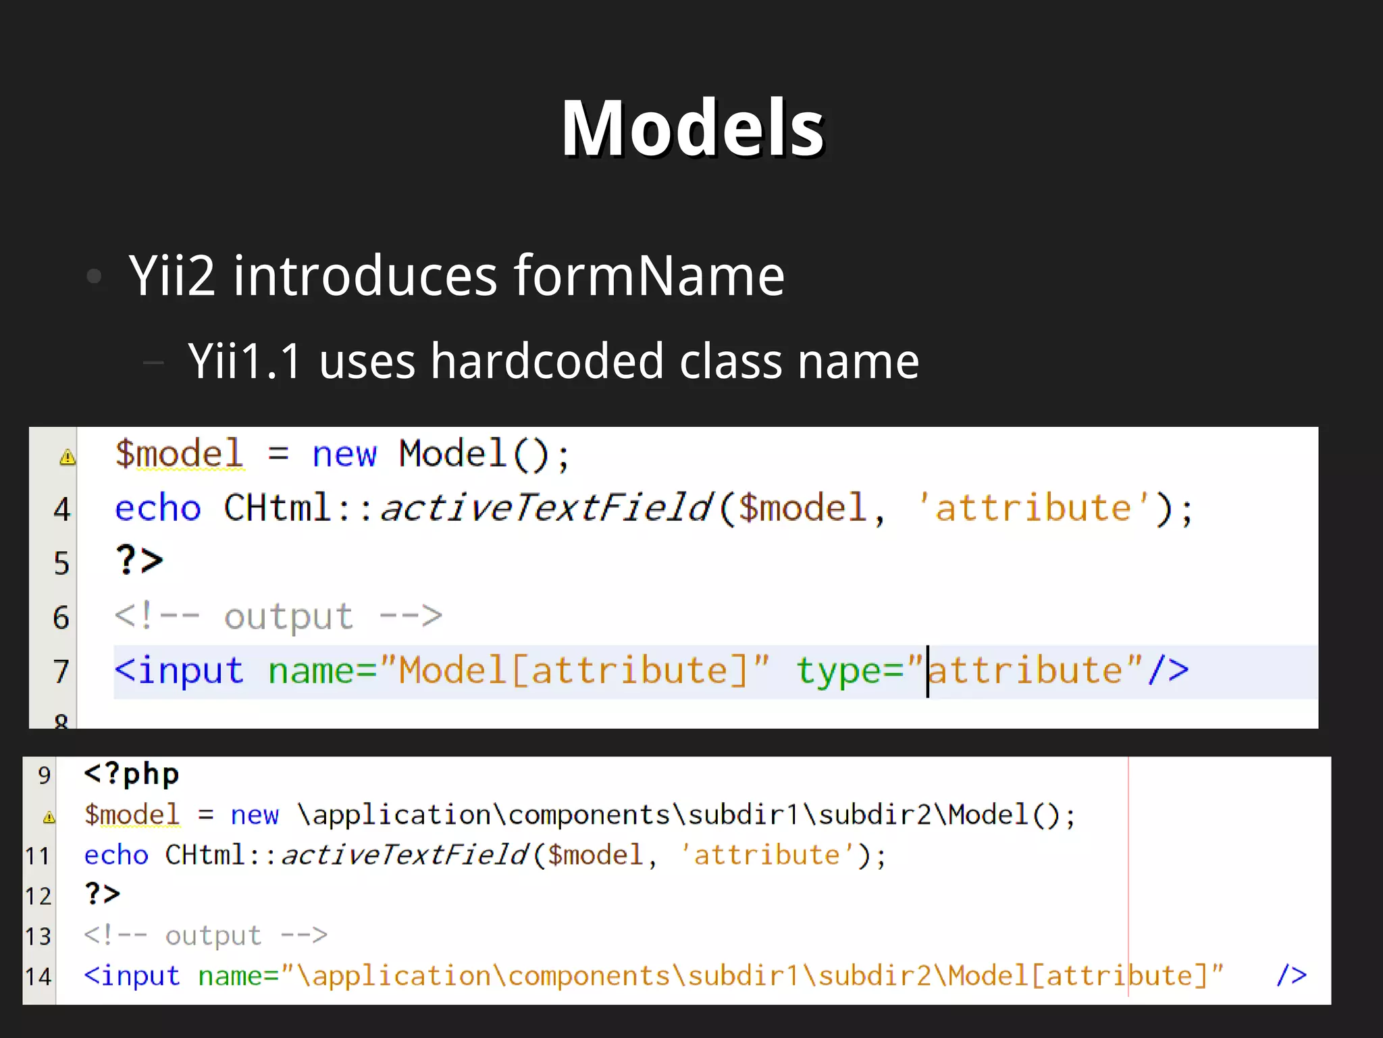Click the '<input' tag on line 7
The width and height of the screenshot is (1383, 1038).
179,671
